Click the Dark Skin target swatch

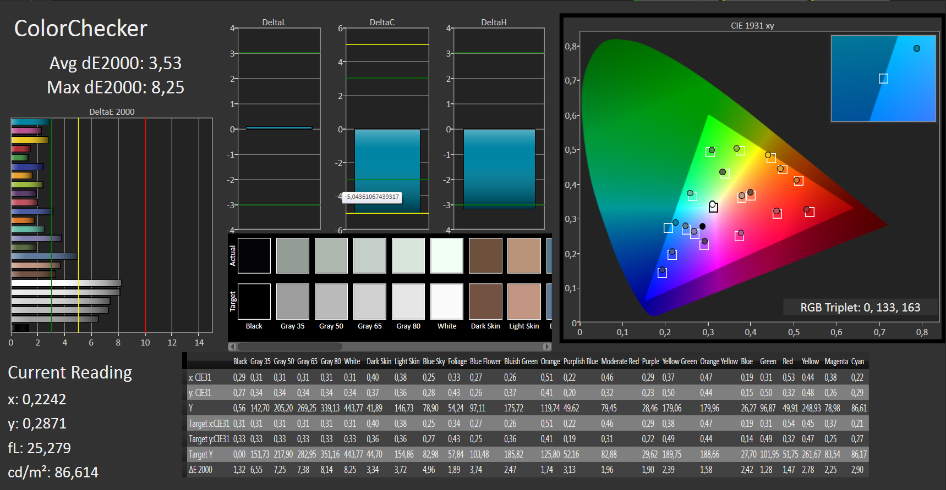[485, 302]
